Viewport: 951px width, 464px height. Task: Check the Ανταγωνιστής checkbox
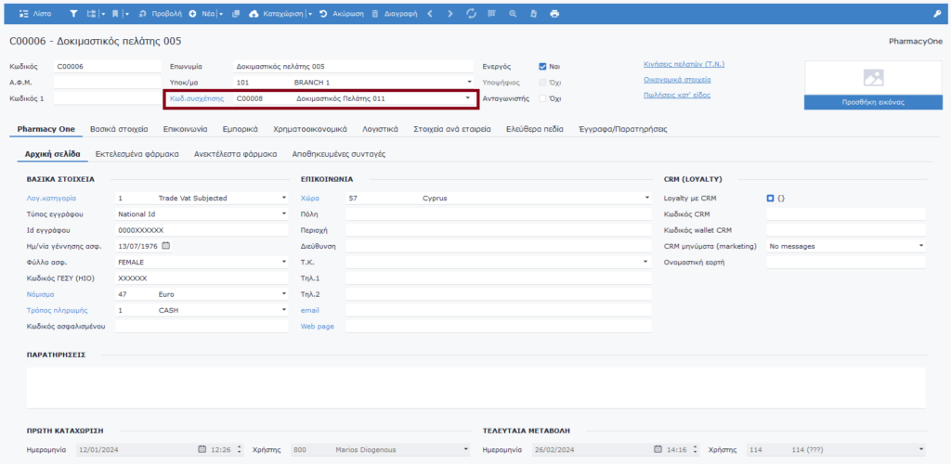tap(542, 98)
